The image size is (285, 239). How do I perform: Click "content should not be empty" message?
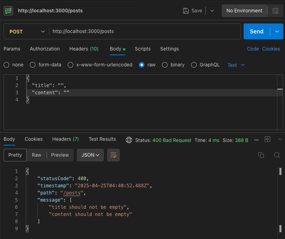point(90,214)
